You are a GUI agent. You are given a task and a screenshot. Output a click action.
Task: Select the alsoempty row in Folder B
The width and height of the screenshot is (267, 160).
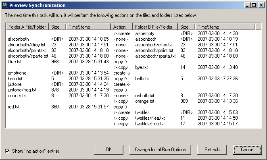pyautogui.click(x=145, y=33)
